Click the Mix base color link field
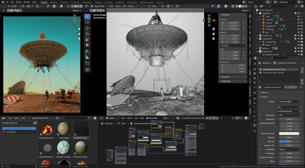Screen dimensions: 305x168 [x=288, y=115]
